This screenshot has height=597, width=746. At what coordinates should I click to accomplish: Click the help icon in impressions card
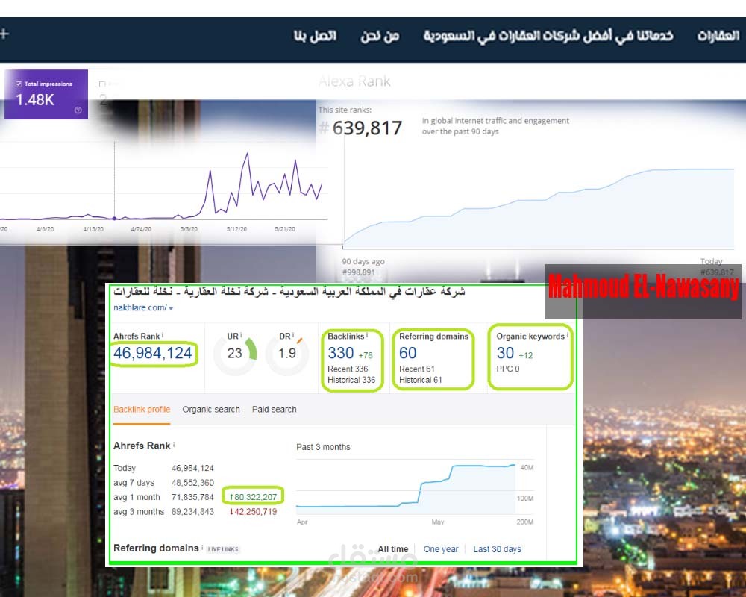(78, 110)
